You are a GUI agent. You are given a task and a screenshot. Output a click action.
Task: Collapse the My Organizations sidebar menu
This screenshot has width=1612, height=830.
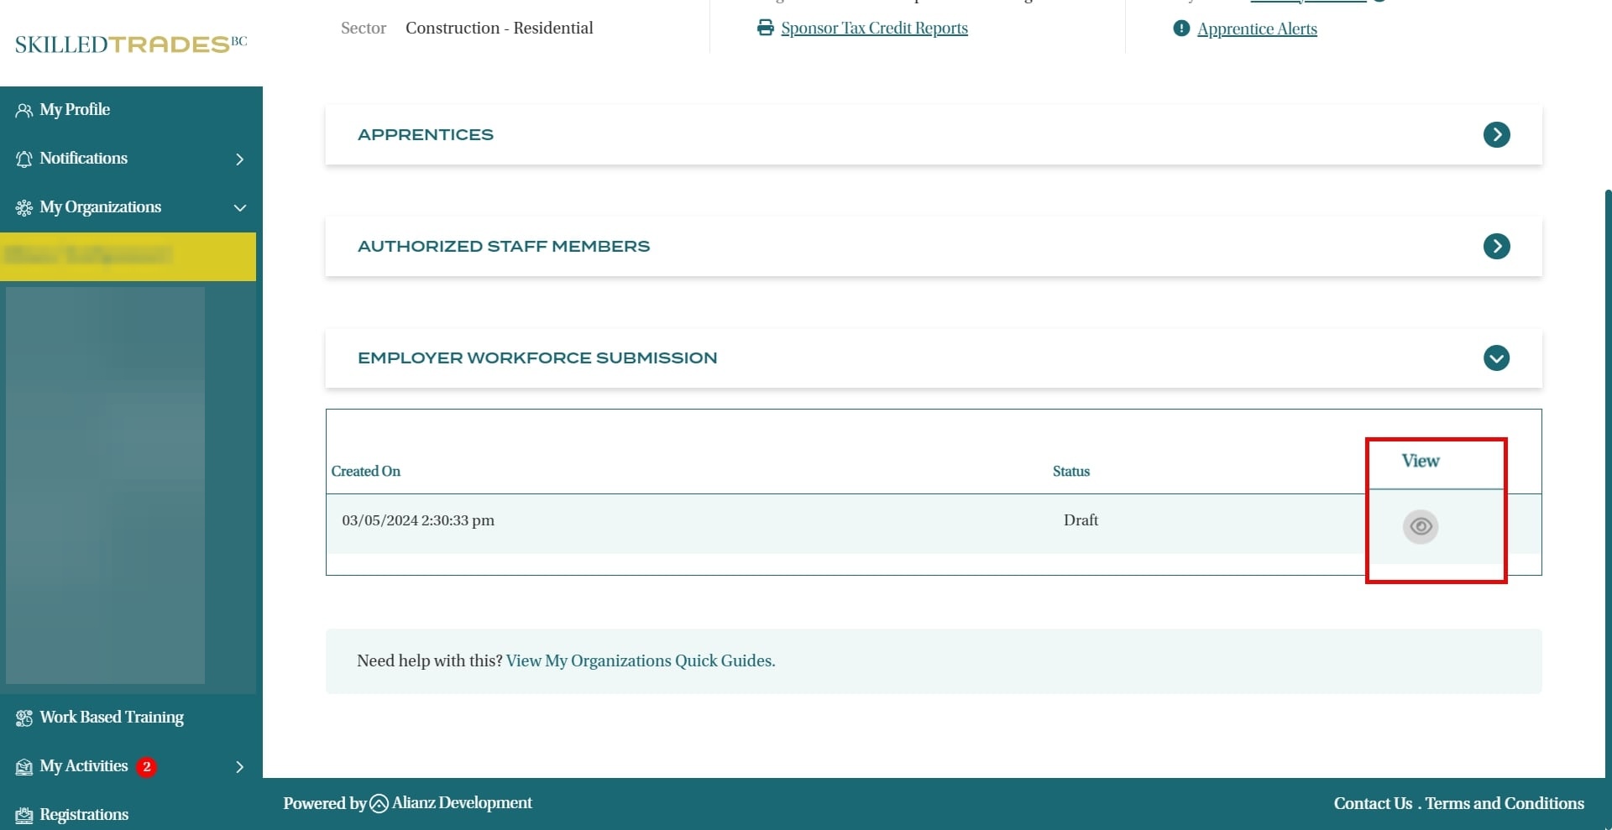click(x=240, y=207)
